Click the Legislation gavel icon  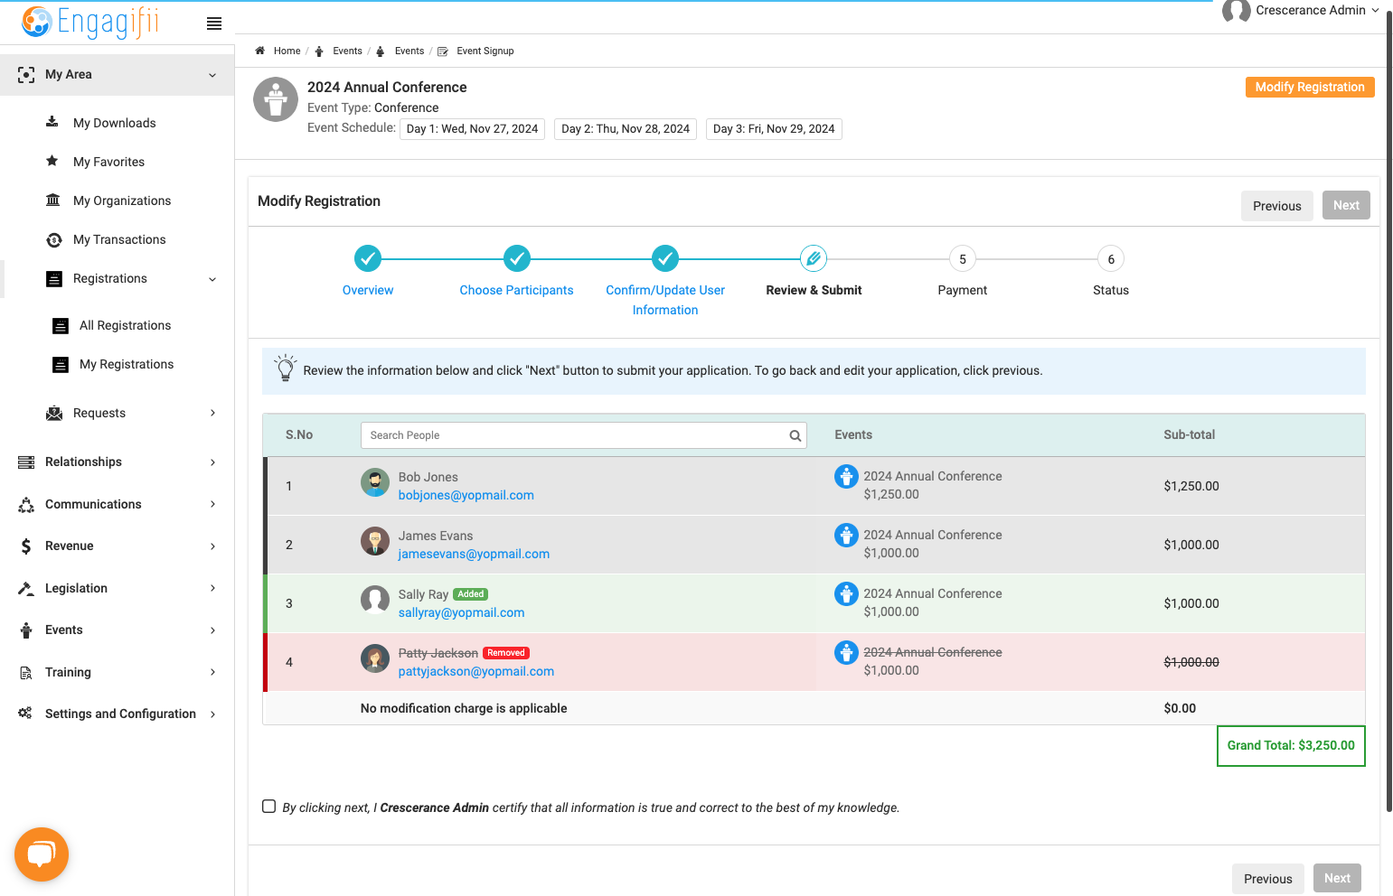click(26, 588)
